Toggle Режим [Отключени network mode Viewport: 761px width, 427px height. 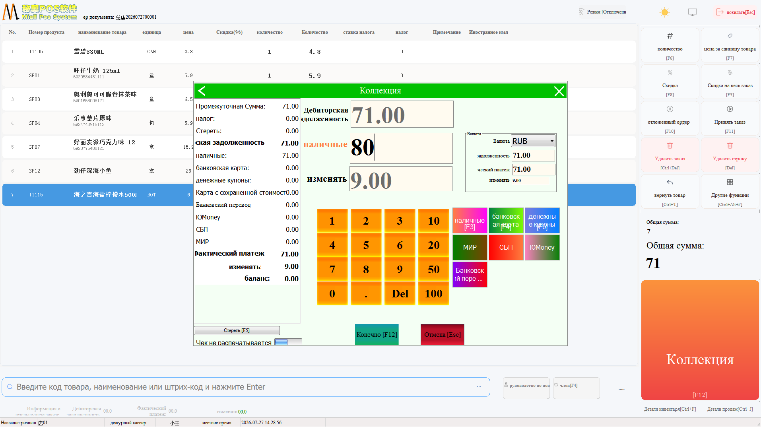(x=602, y=12)
